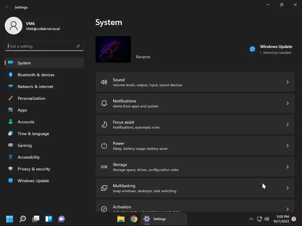Image resolution: width=302 pixels, height=226 pixels.
Task: Show hidden system tray icons
Action: pos(251,219)
